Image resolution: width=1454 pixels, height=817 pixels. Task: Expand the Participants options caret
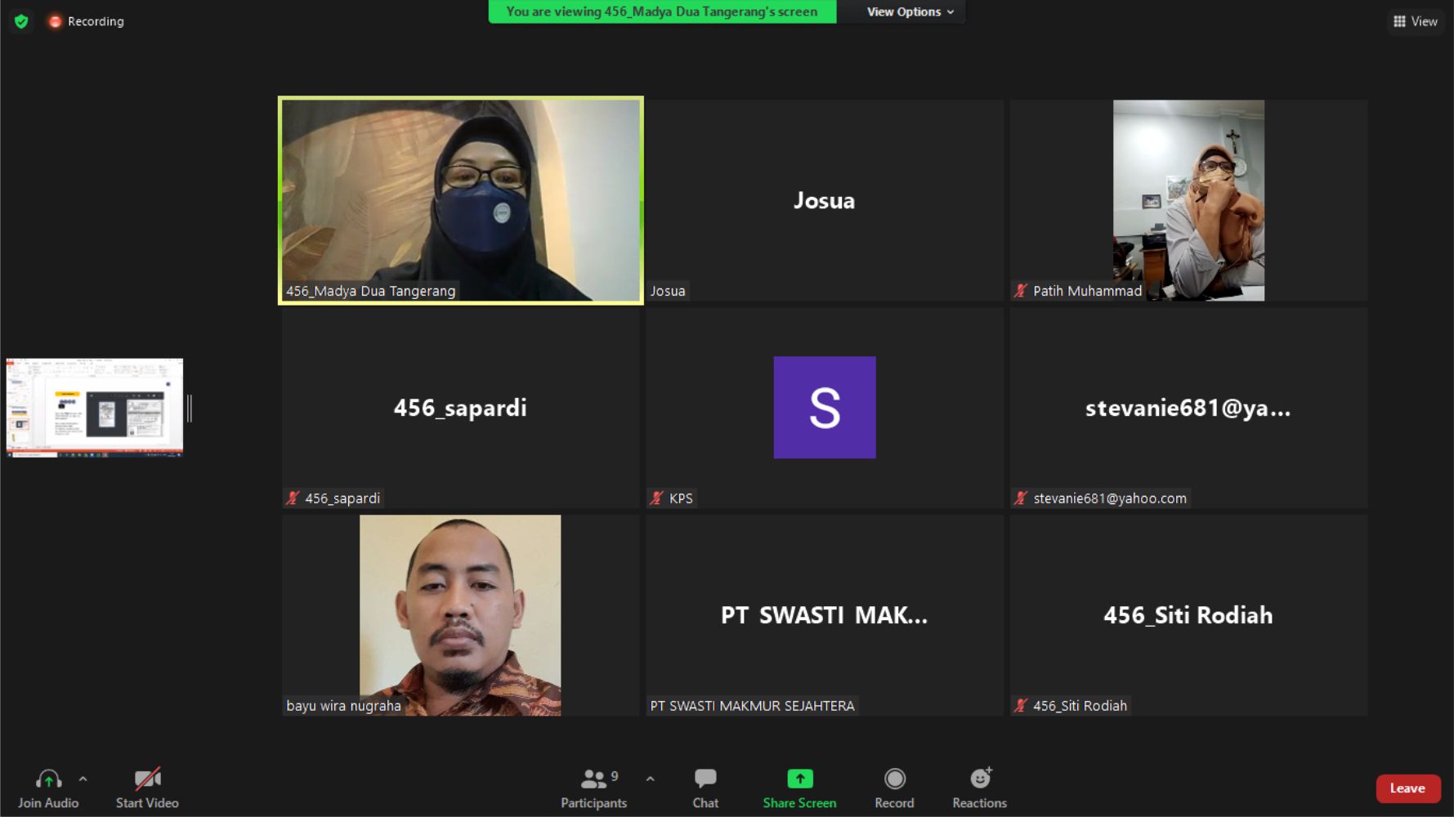651,779
